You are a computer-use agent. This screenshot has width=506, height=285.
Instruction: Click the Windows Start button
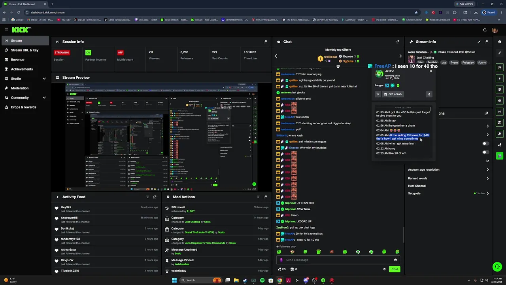174,280
